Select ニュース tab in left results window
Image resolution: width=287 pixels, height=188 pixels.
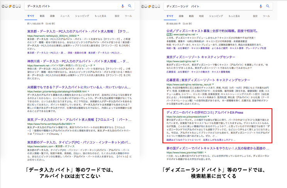coord(65,16)
